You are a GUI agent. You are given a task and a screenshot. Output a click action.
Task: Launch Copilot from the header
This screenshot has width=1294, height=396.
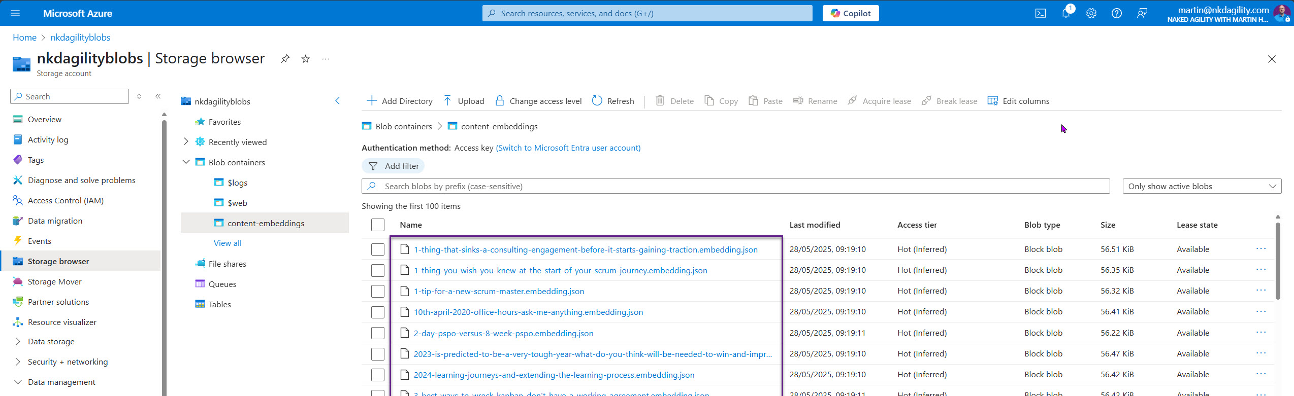(x=851, y=13)
